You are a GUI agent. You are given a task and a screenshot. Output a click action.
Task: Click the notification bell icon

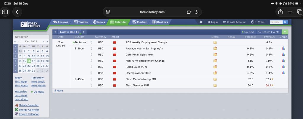(201, 22)
